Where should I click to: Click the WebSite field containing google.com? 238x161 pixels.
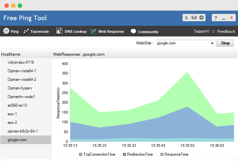point(183,43)
